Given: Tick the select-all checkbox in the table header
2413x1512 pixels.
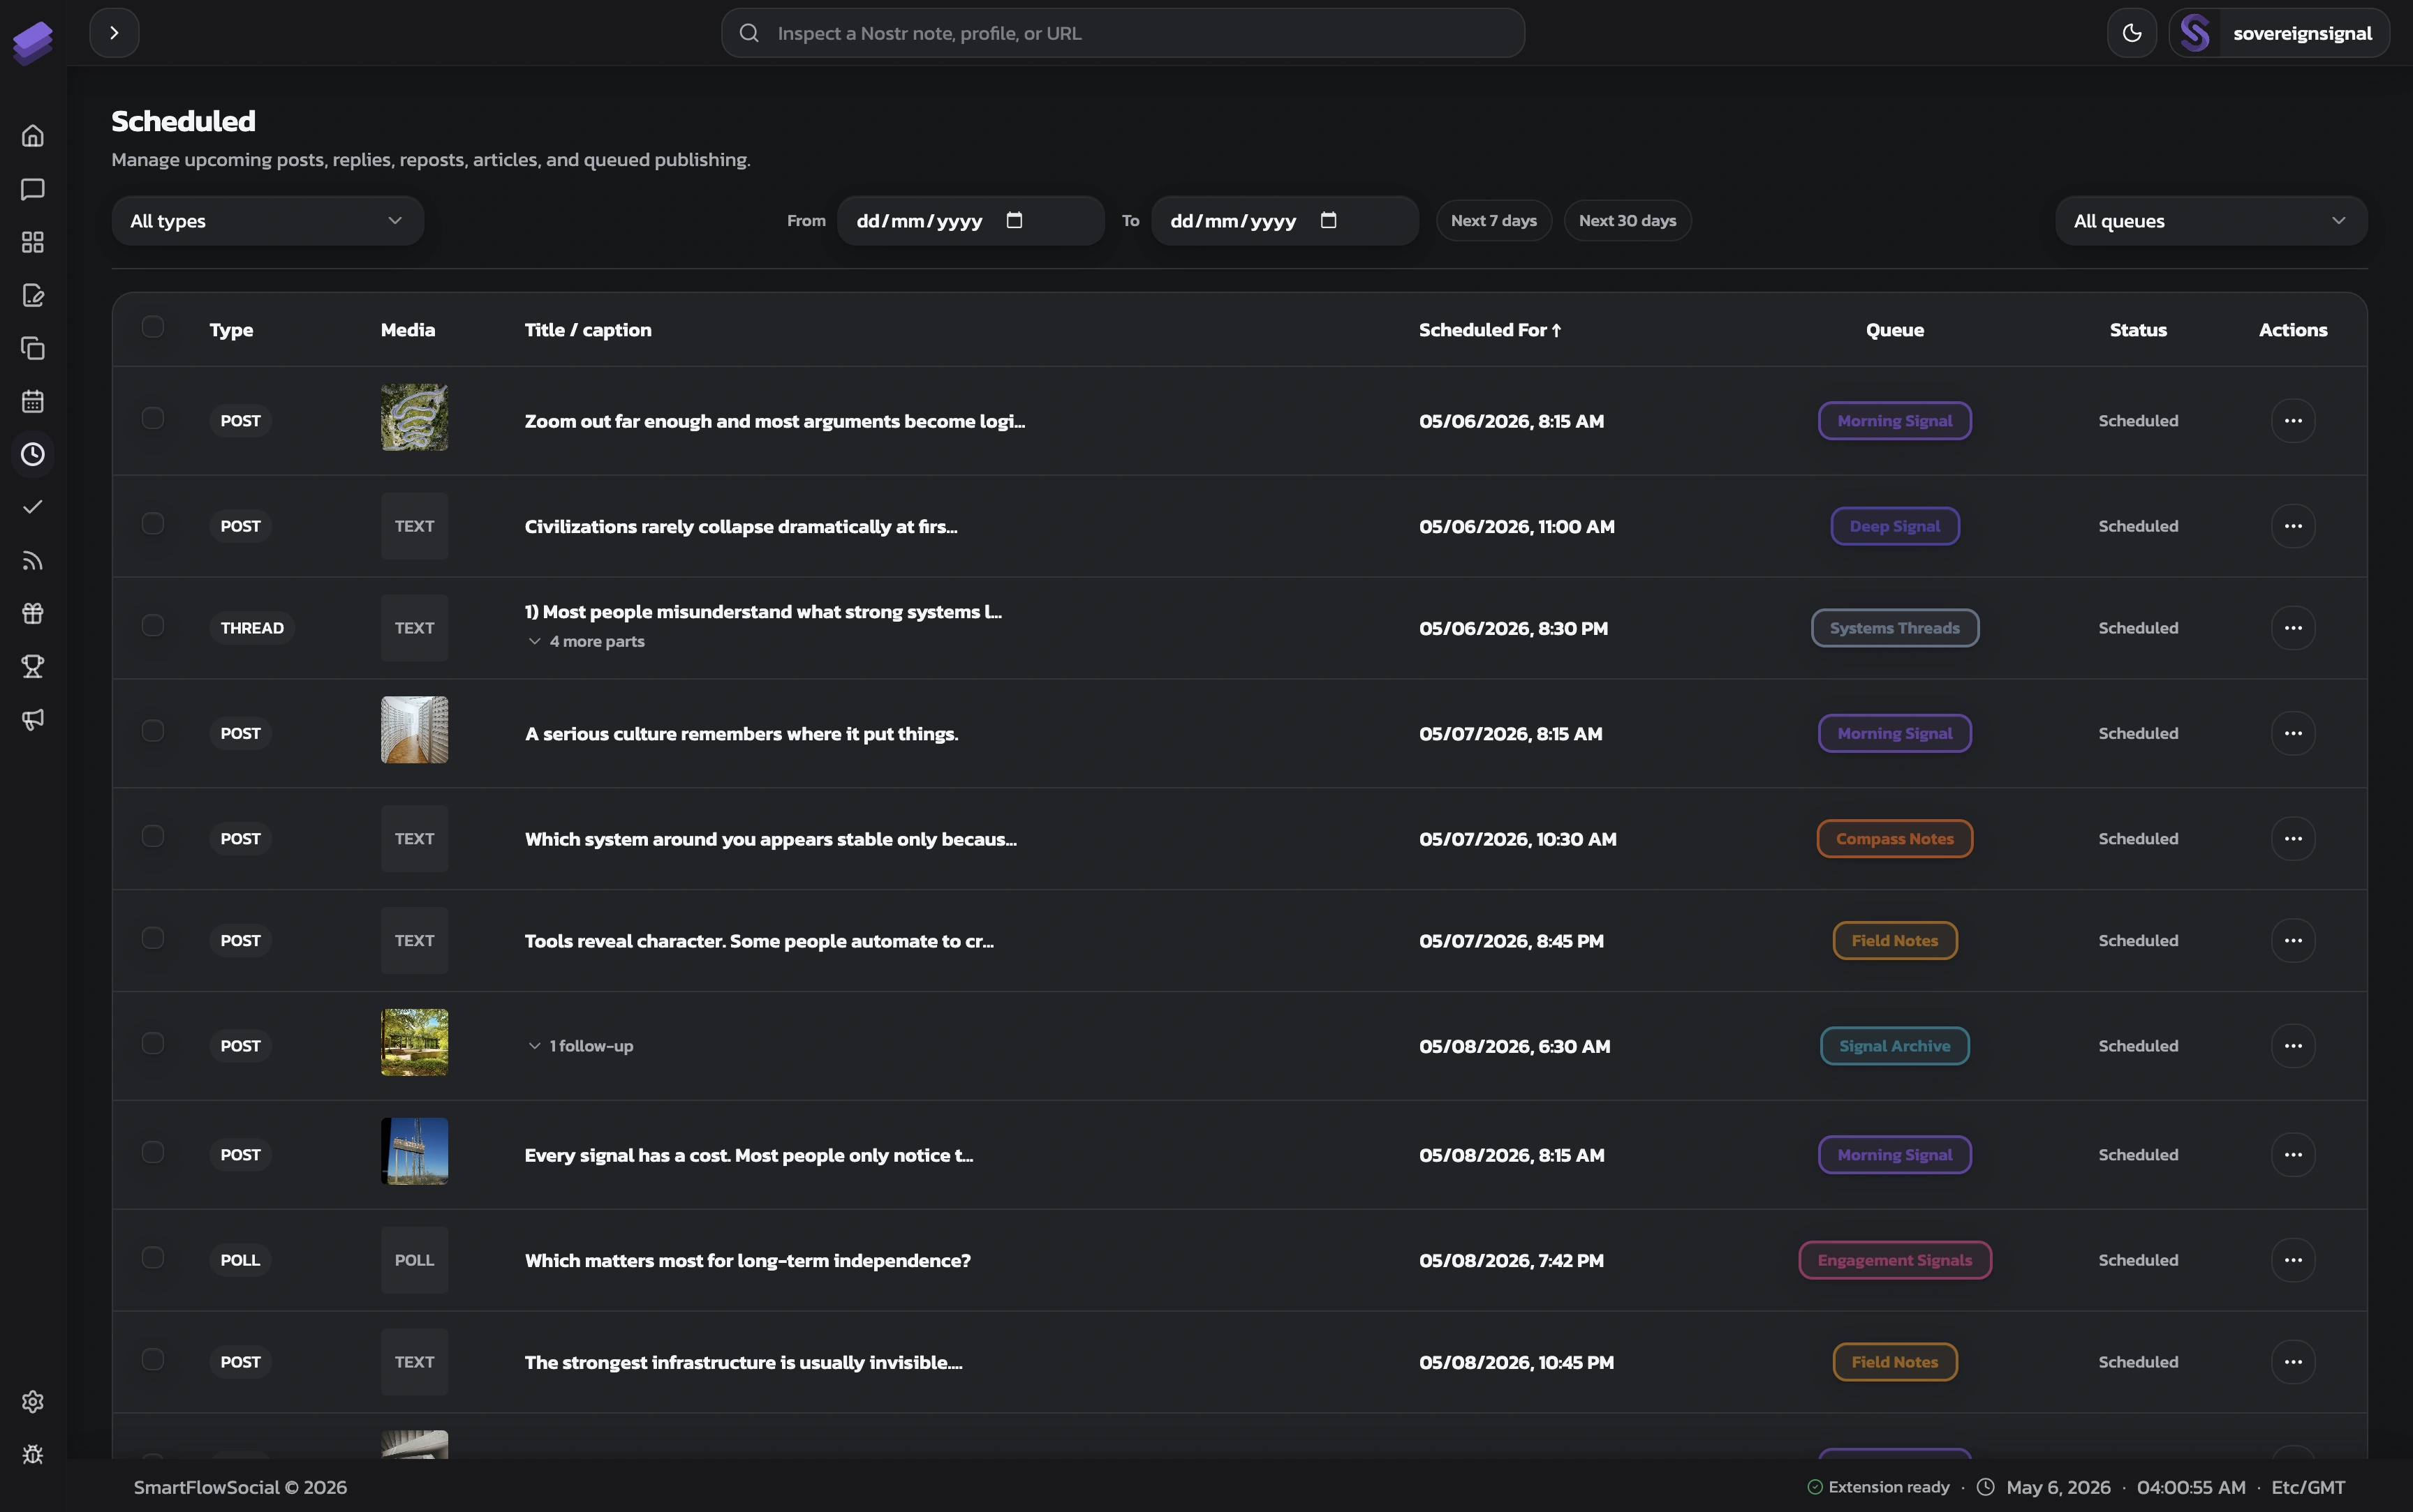Looking at the screenshot, I should click(152, 327).
